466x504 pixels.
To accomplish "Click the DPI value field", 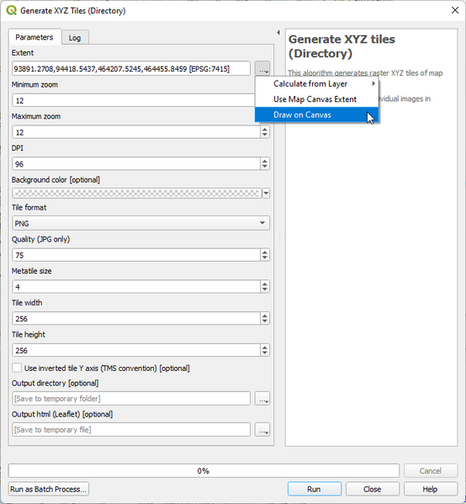I will coord(136,164).
